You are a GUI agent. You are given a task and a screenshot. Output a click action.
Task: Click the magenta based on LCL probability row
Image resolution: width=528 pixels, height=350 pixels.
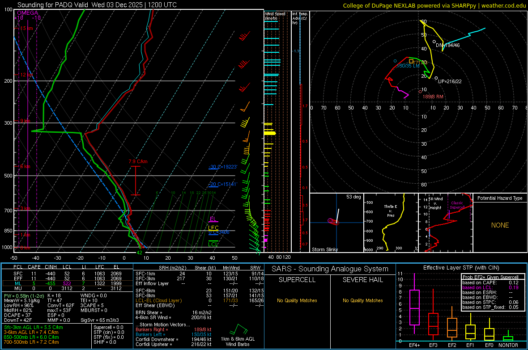(490, 287)
